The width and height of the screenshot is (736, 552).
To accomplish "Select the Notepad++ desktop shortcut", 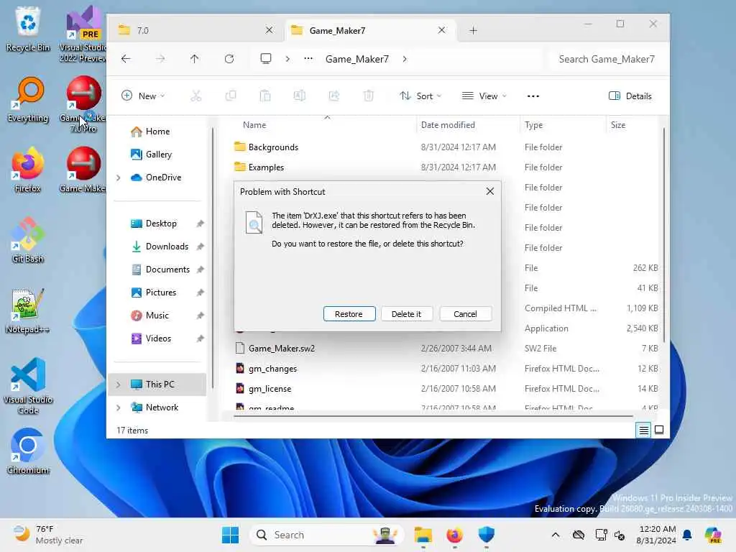I will tap(28, 310).
